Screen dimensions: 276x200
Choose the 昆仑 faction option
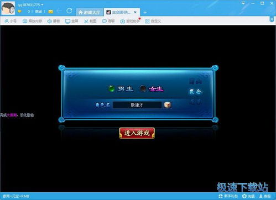(195, 92)
